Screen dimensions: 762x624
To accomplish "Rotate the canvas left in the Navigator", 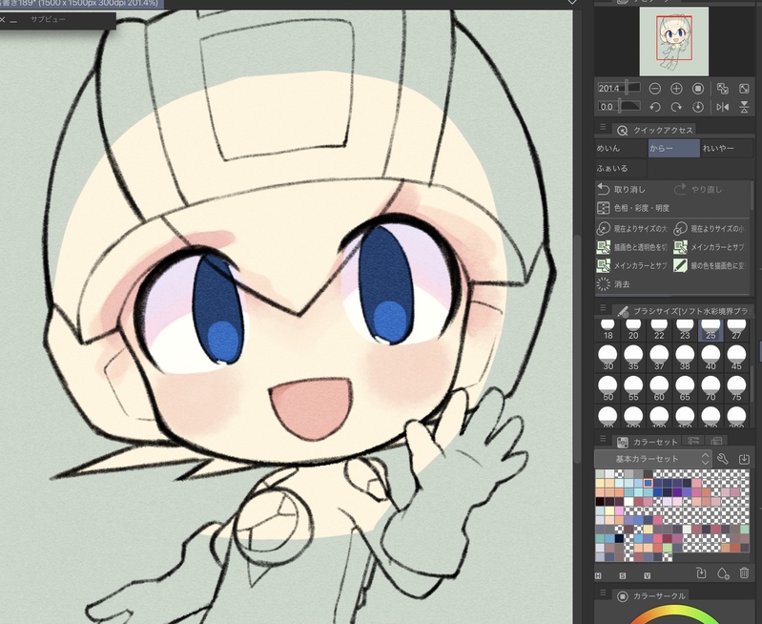I will tap(654, 107).
